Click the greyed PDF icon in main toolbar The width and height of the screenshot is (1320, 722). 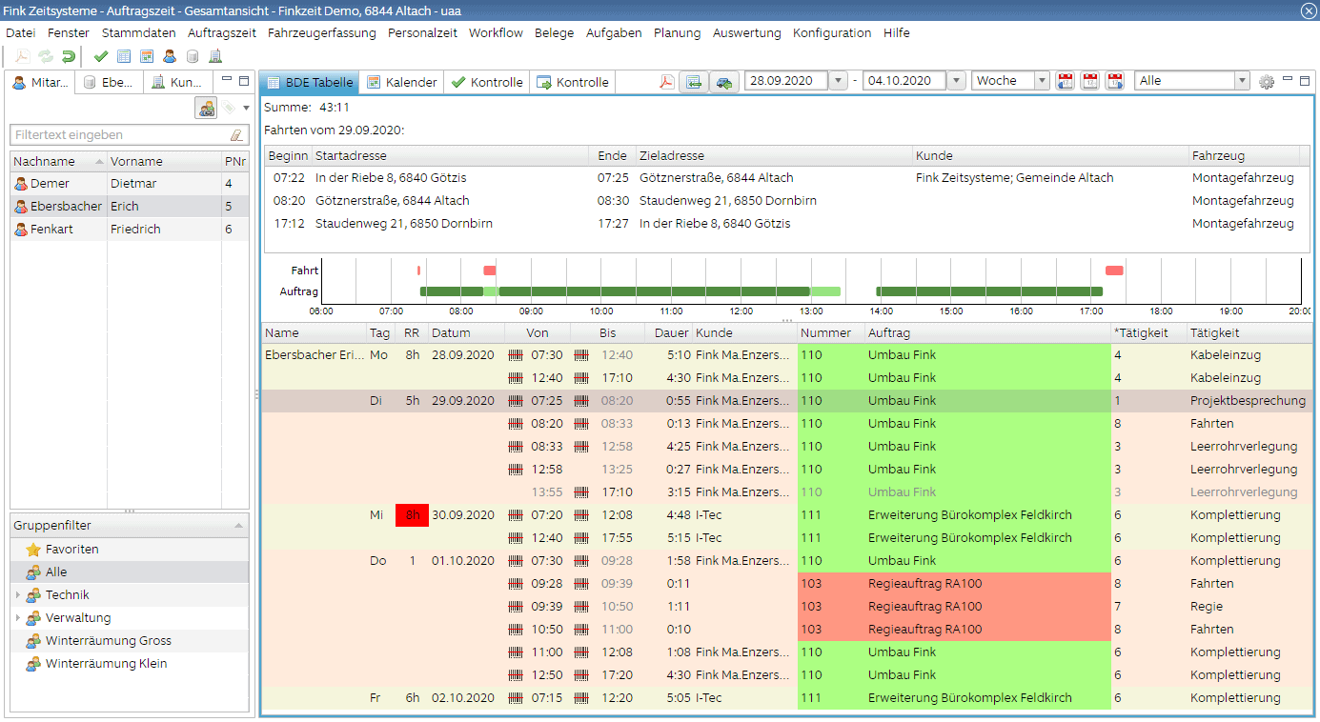click(x=23, y=56)
